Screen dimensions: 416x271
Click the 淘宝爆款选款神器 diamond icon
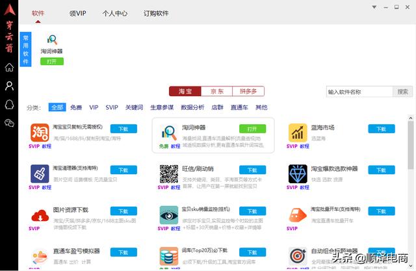(x=298, y=174)
